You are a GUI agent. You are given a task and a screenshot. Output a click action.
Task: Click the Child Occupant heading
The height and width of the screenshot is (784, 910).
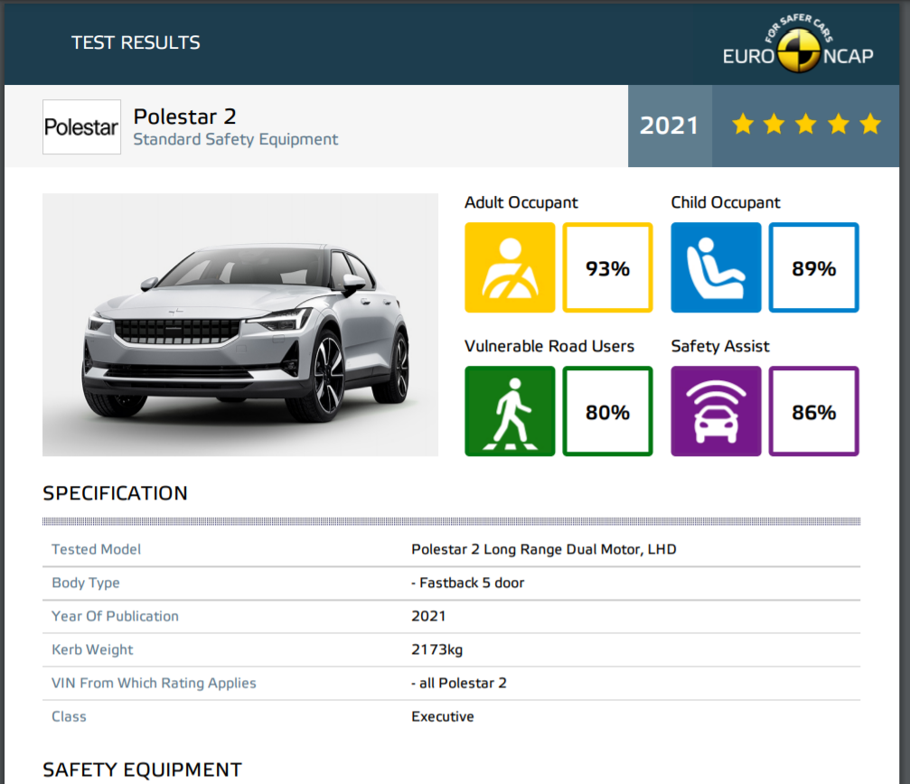coord(726,202)
